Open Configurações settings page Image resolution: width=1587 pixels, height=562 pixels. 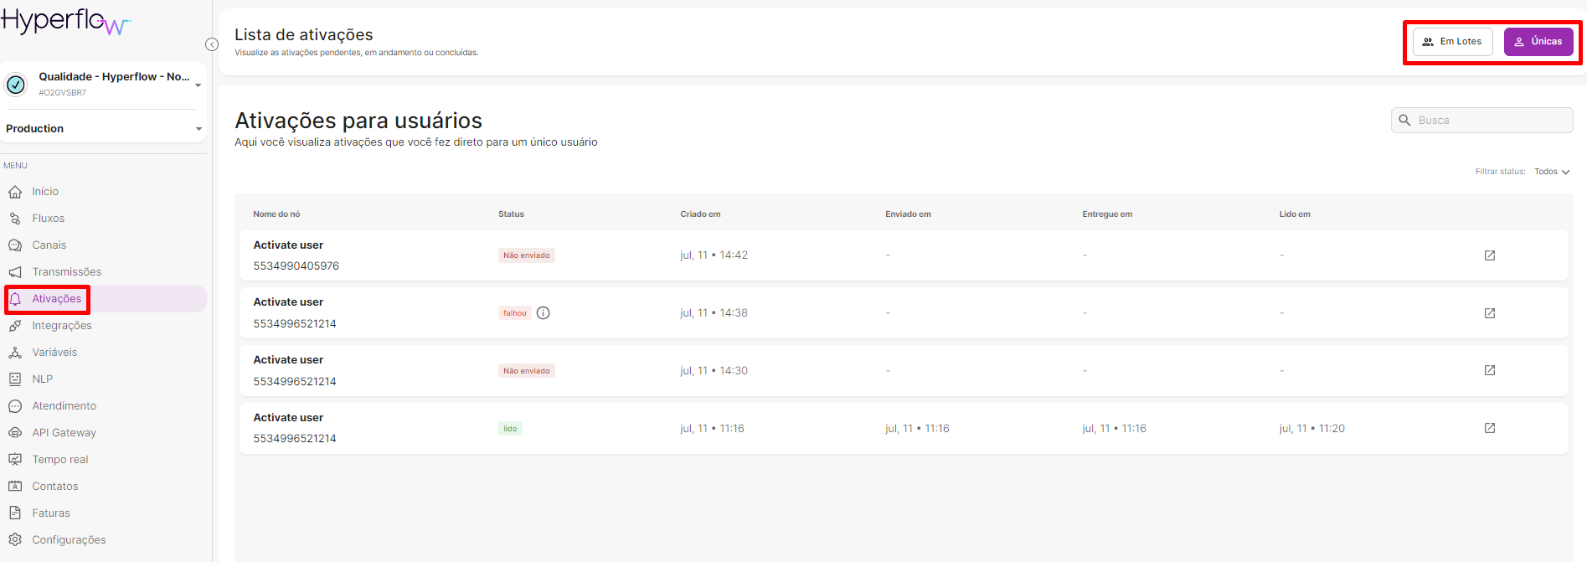(70, 540)
